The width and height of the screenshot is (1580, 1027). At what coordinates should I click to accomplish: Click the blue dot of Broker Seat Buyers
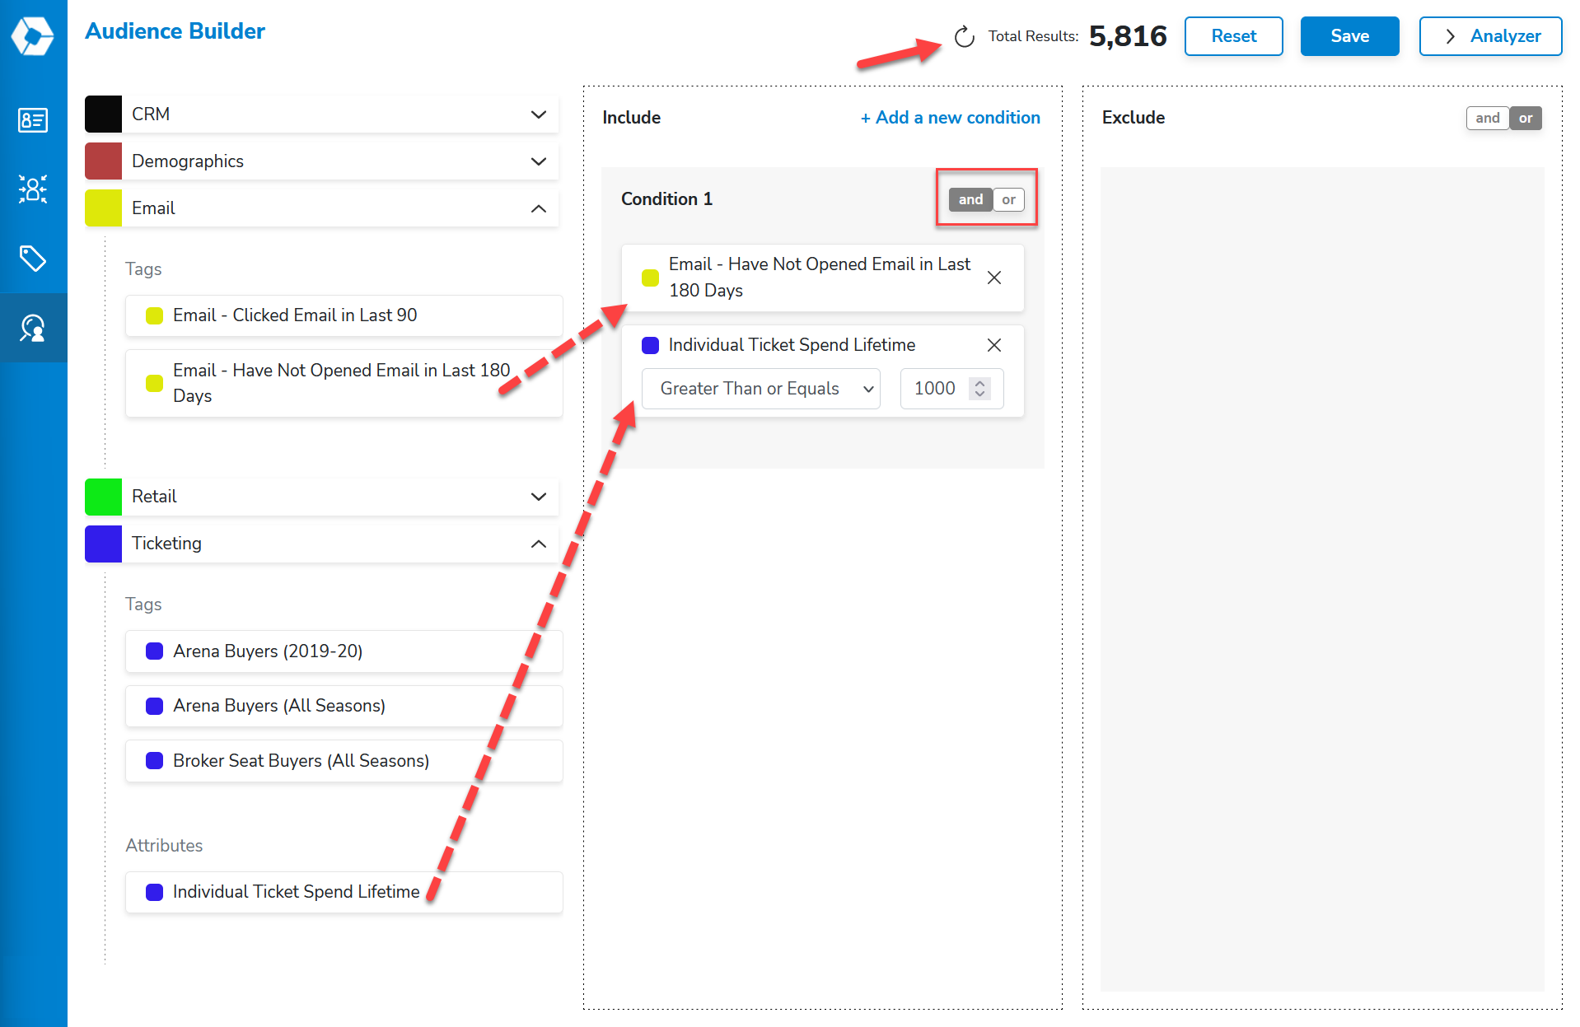(x=154, y=761)
